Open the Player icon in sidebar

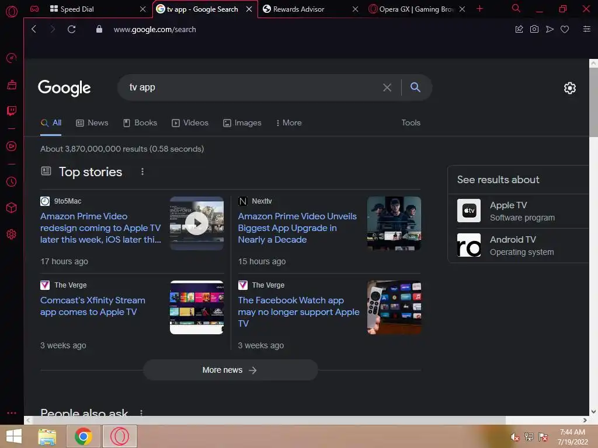pyautogui.click(x=12, y=146)
